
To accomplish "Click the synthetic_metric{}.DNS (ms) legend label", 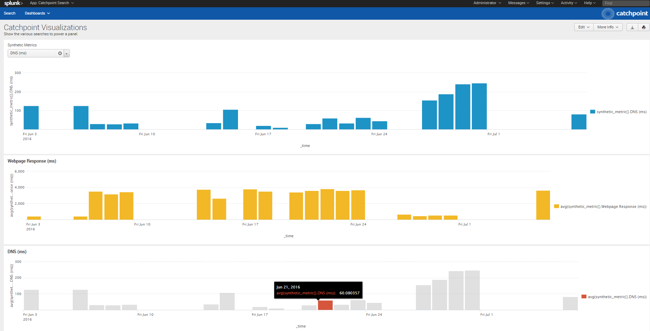I will pos(622,112).
